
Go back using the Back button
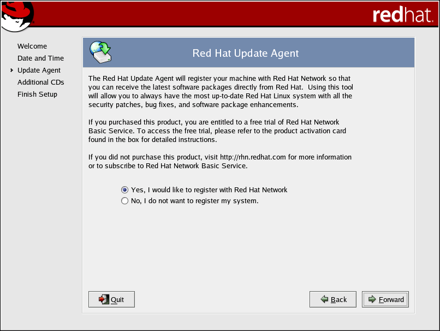(x=333, y=299)
